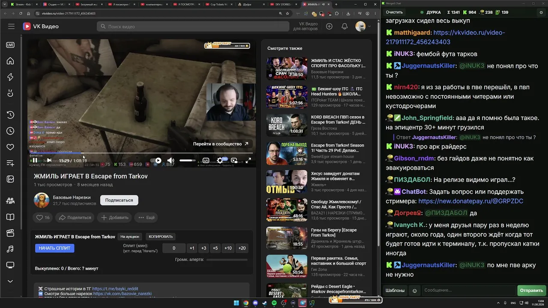Open Discord from the Windows taskbar
This screenshot has height=308, width=548.
256,303
